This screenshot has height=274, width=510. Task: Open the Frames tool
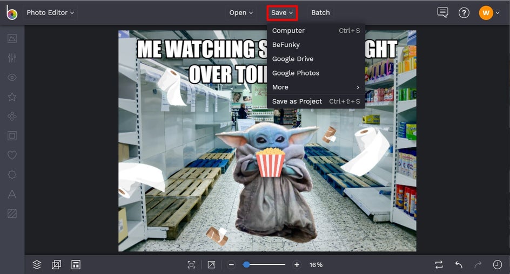(x=12, y=136)
